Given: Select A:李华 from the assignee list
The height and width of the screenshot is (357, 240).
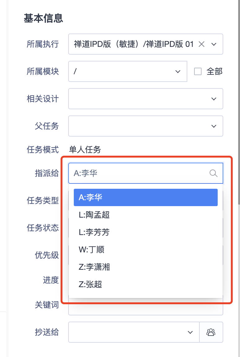Looking at the screenshot, I should click(146, 197).
